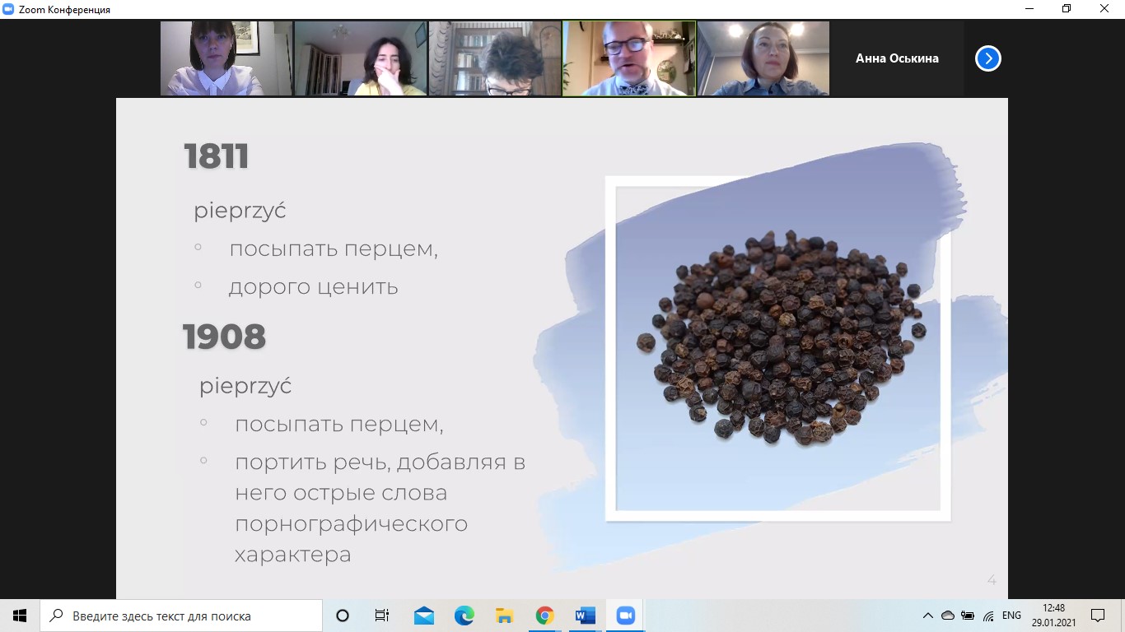Restore down the Zoom window
1125x632 pixels.
click(x=1067, y=9)
